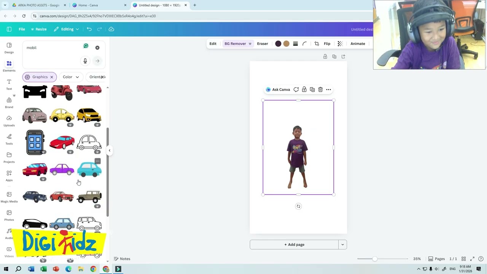The image size is (487, 274).
Task: Open Excel from the Windows taskbar
Action: 43,269
